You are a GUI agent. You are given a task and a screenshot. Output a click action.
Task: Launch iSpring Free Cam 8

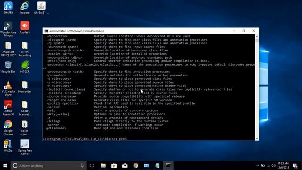[25, 147]
